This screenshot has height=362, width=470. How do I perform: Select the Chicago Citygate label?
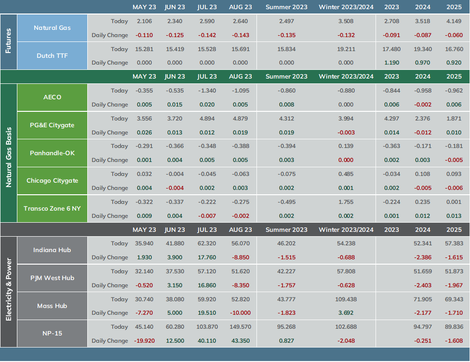pyautogui.click(x=52, y=181)
